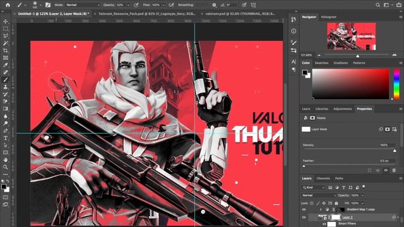This screenshot has width=404, height=227.
Task: Open the brush Mode dropdown
Action: [x=83, y=5]
